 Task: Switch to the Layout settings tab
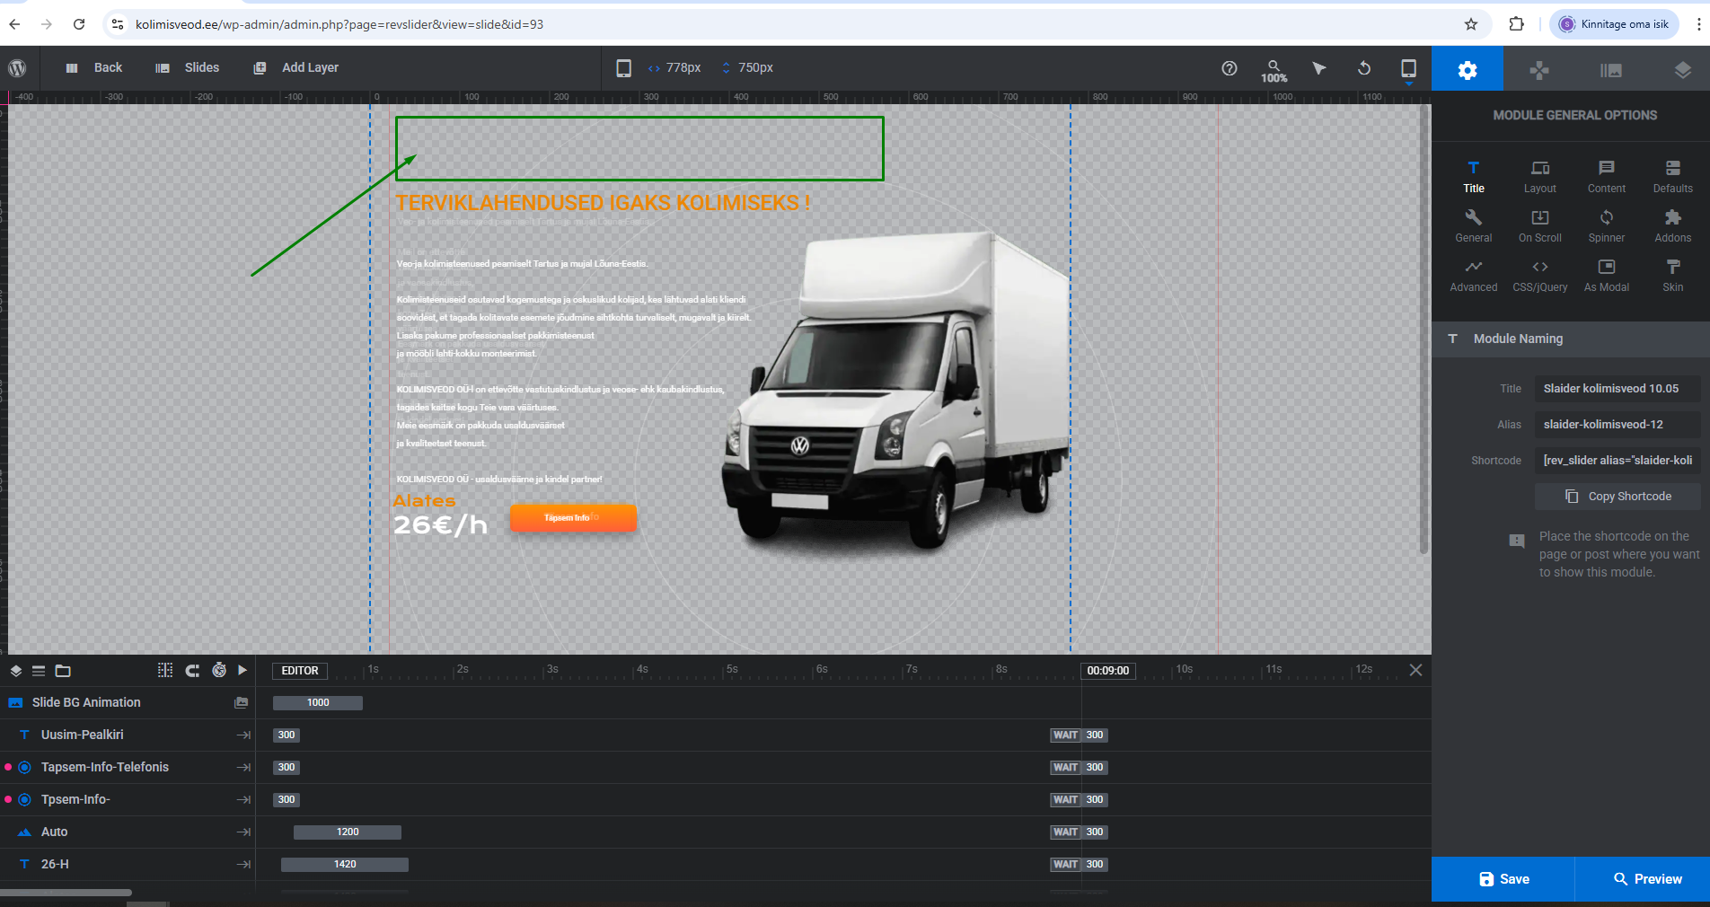pyautogui.click(x=1539, y=176)
